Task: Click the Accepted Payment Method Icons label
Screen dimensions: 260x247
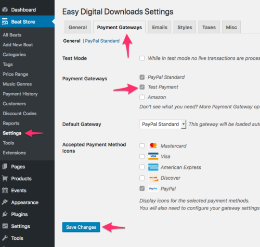Action: pos(94,147)
